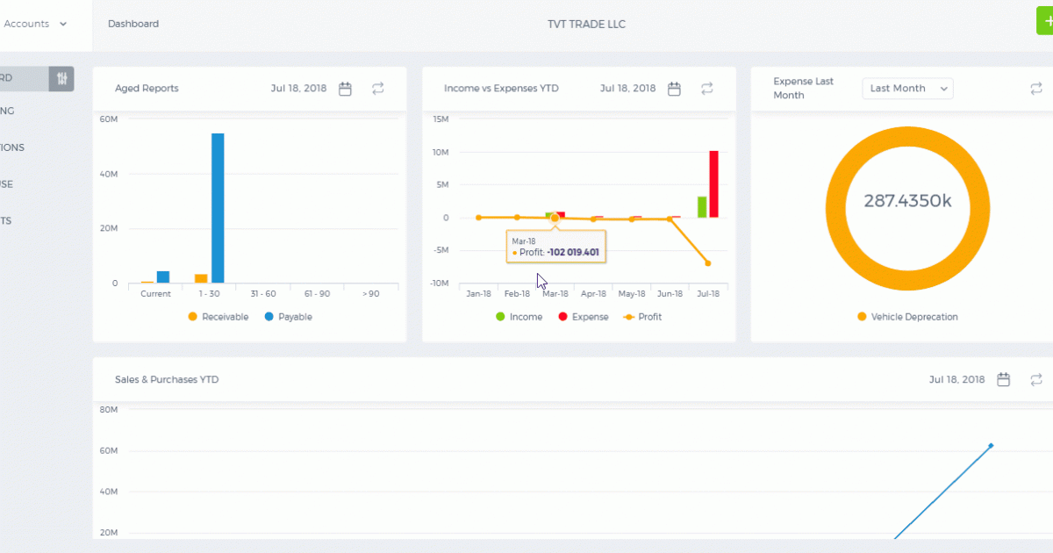1053x553 pixels.
Task: Click the Jul-18 profit line point
Action: coord(708,263)
